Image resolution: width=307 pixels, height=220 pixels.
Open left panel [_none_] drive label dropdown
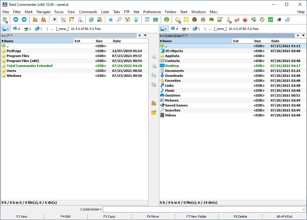[x=62, y=29]
